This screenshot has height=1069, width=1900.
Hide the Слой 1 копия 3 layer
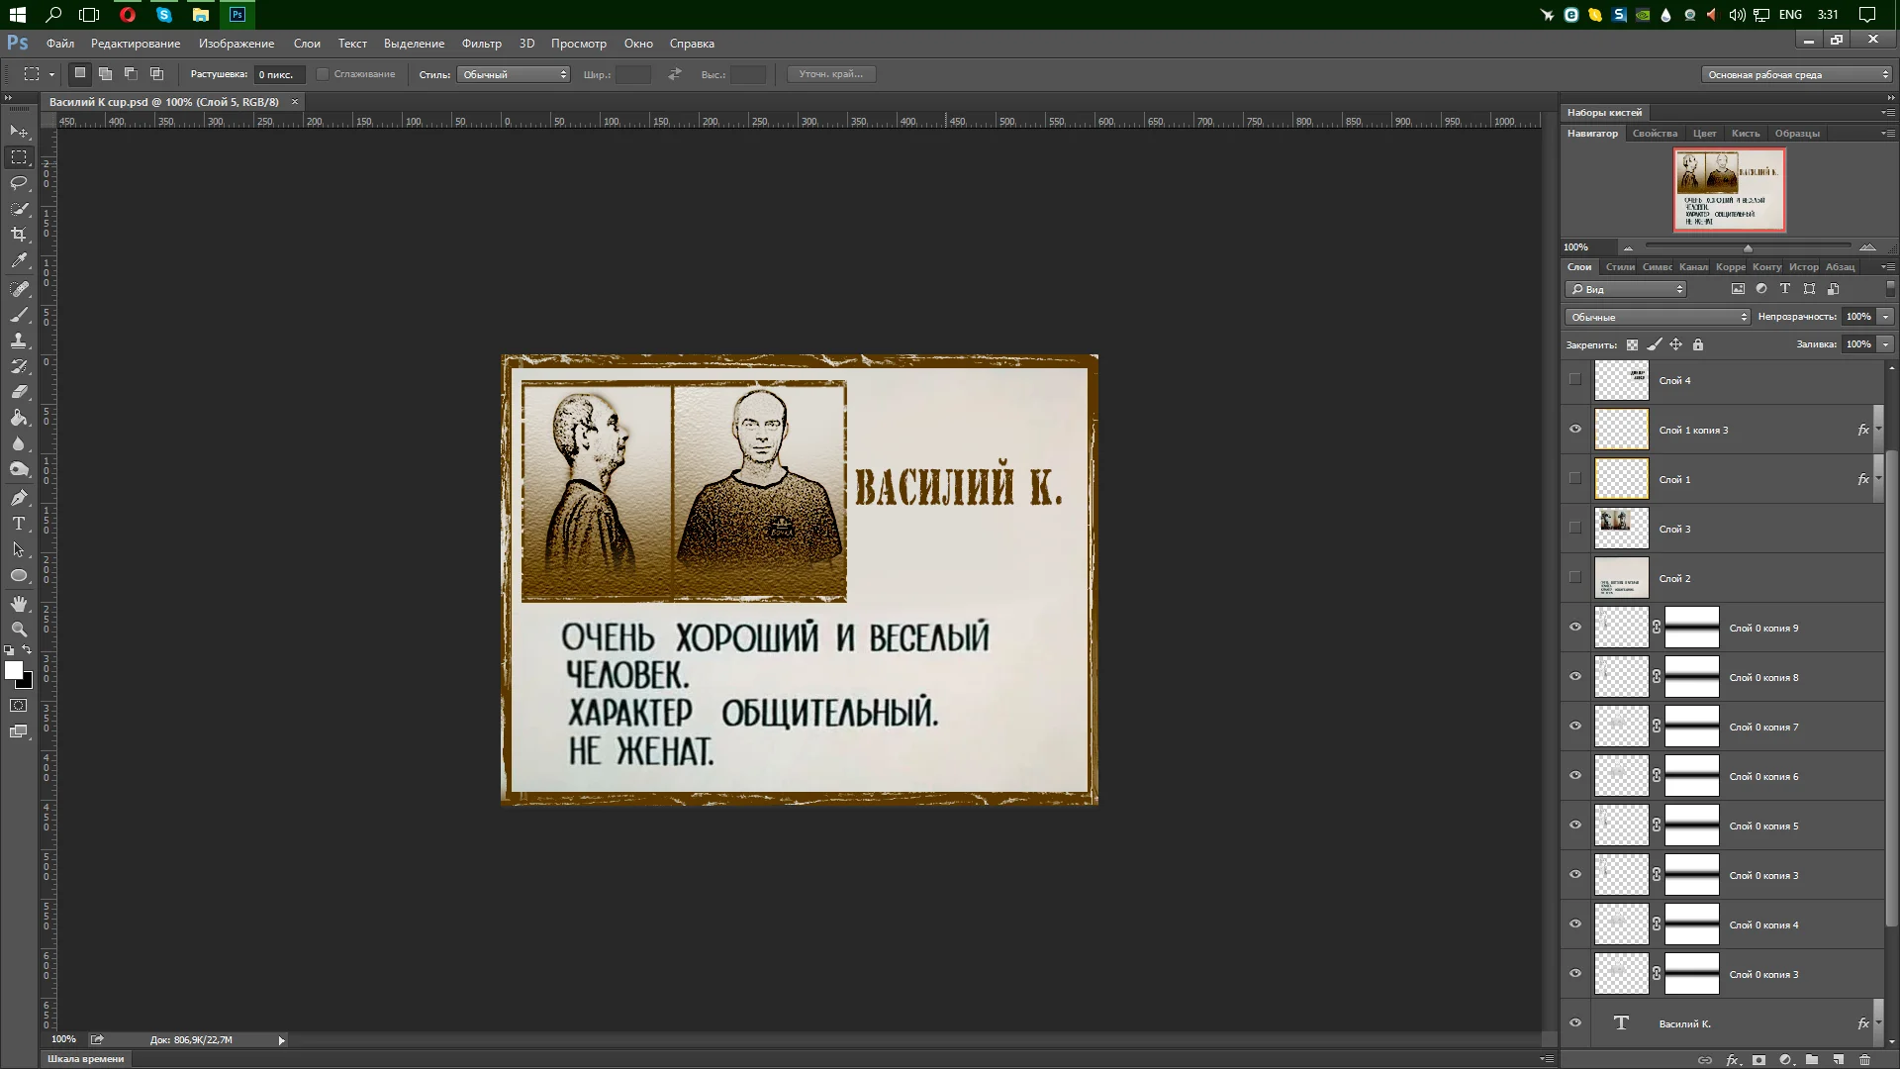click(1575, 430)
